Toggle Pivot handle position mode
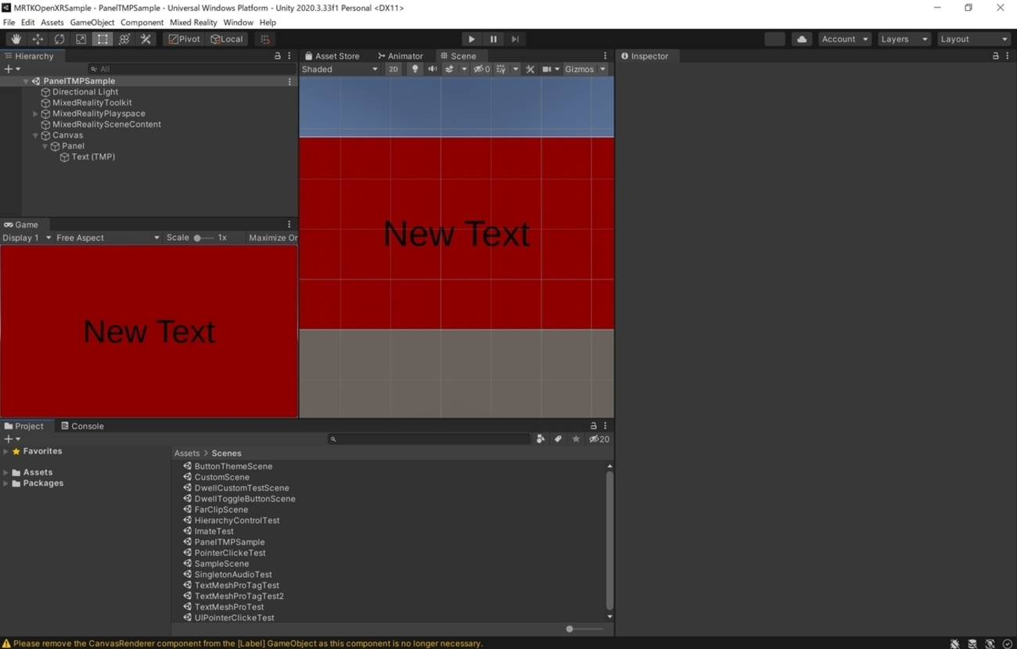 [x=183, y=38]
